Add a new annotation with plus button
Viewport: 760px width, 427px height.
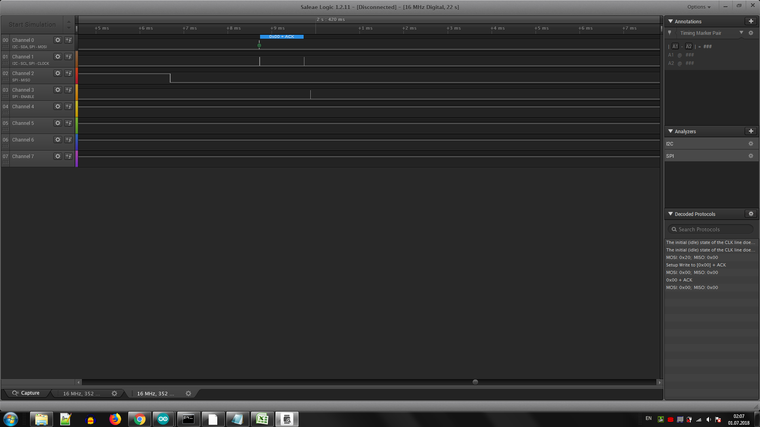(750, 21)
